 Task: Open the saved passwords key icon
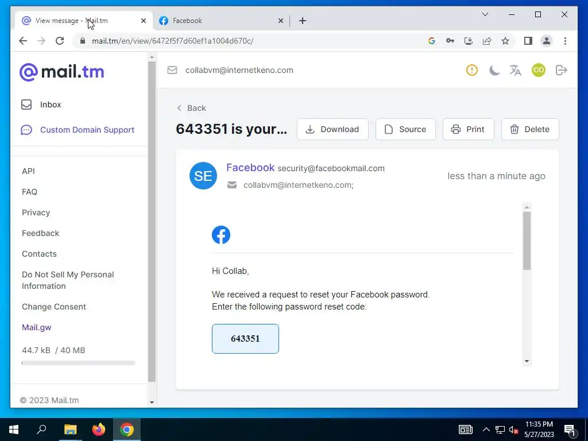point(450,41)
